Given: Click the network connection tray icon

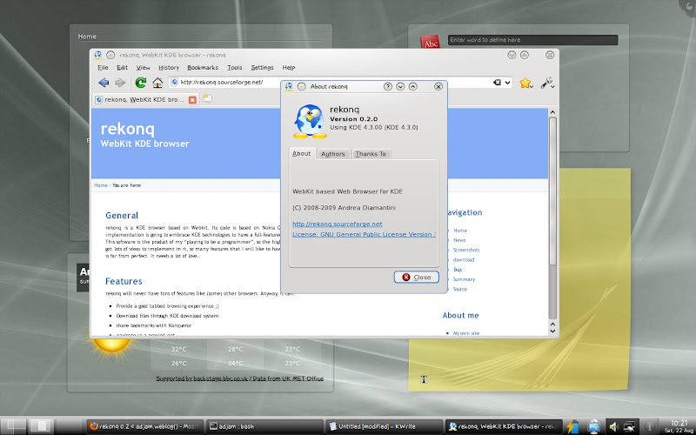Looking at the screenshot, I should click(629, 427).
